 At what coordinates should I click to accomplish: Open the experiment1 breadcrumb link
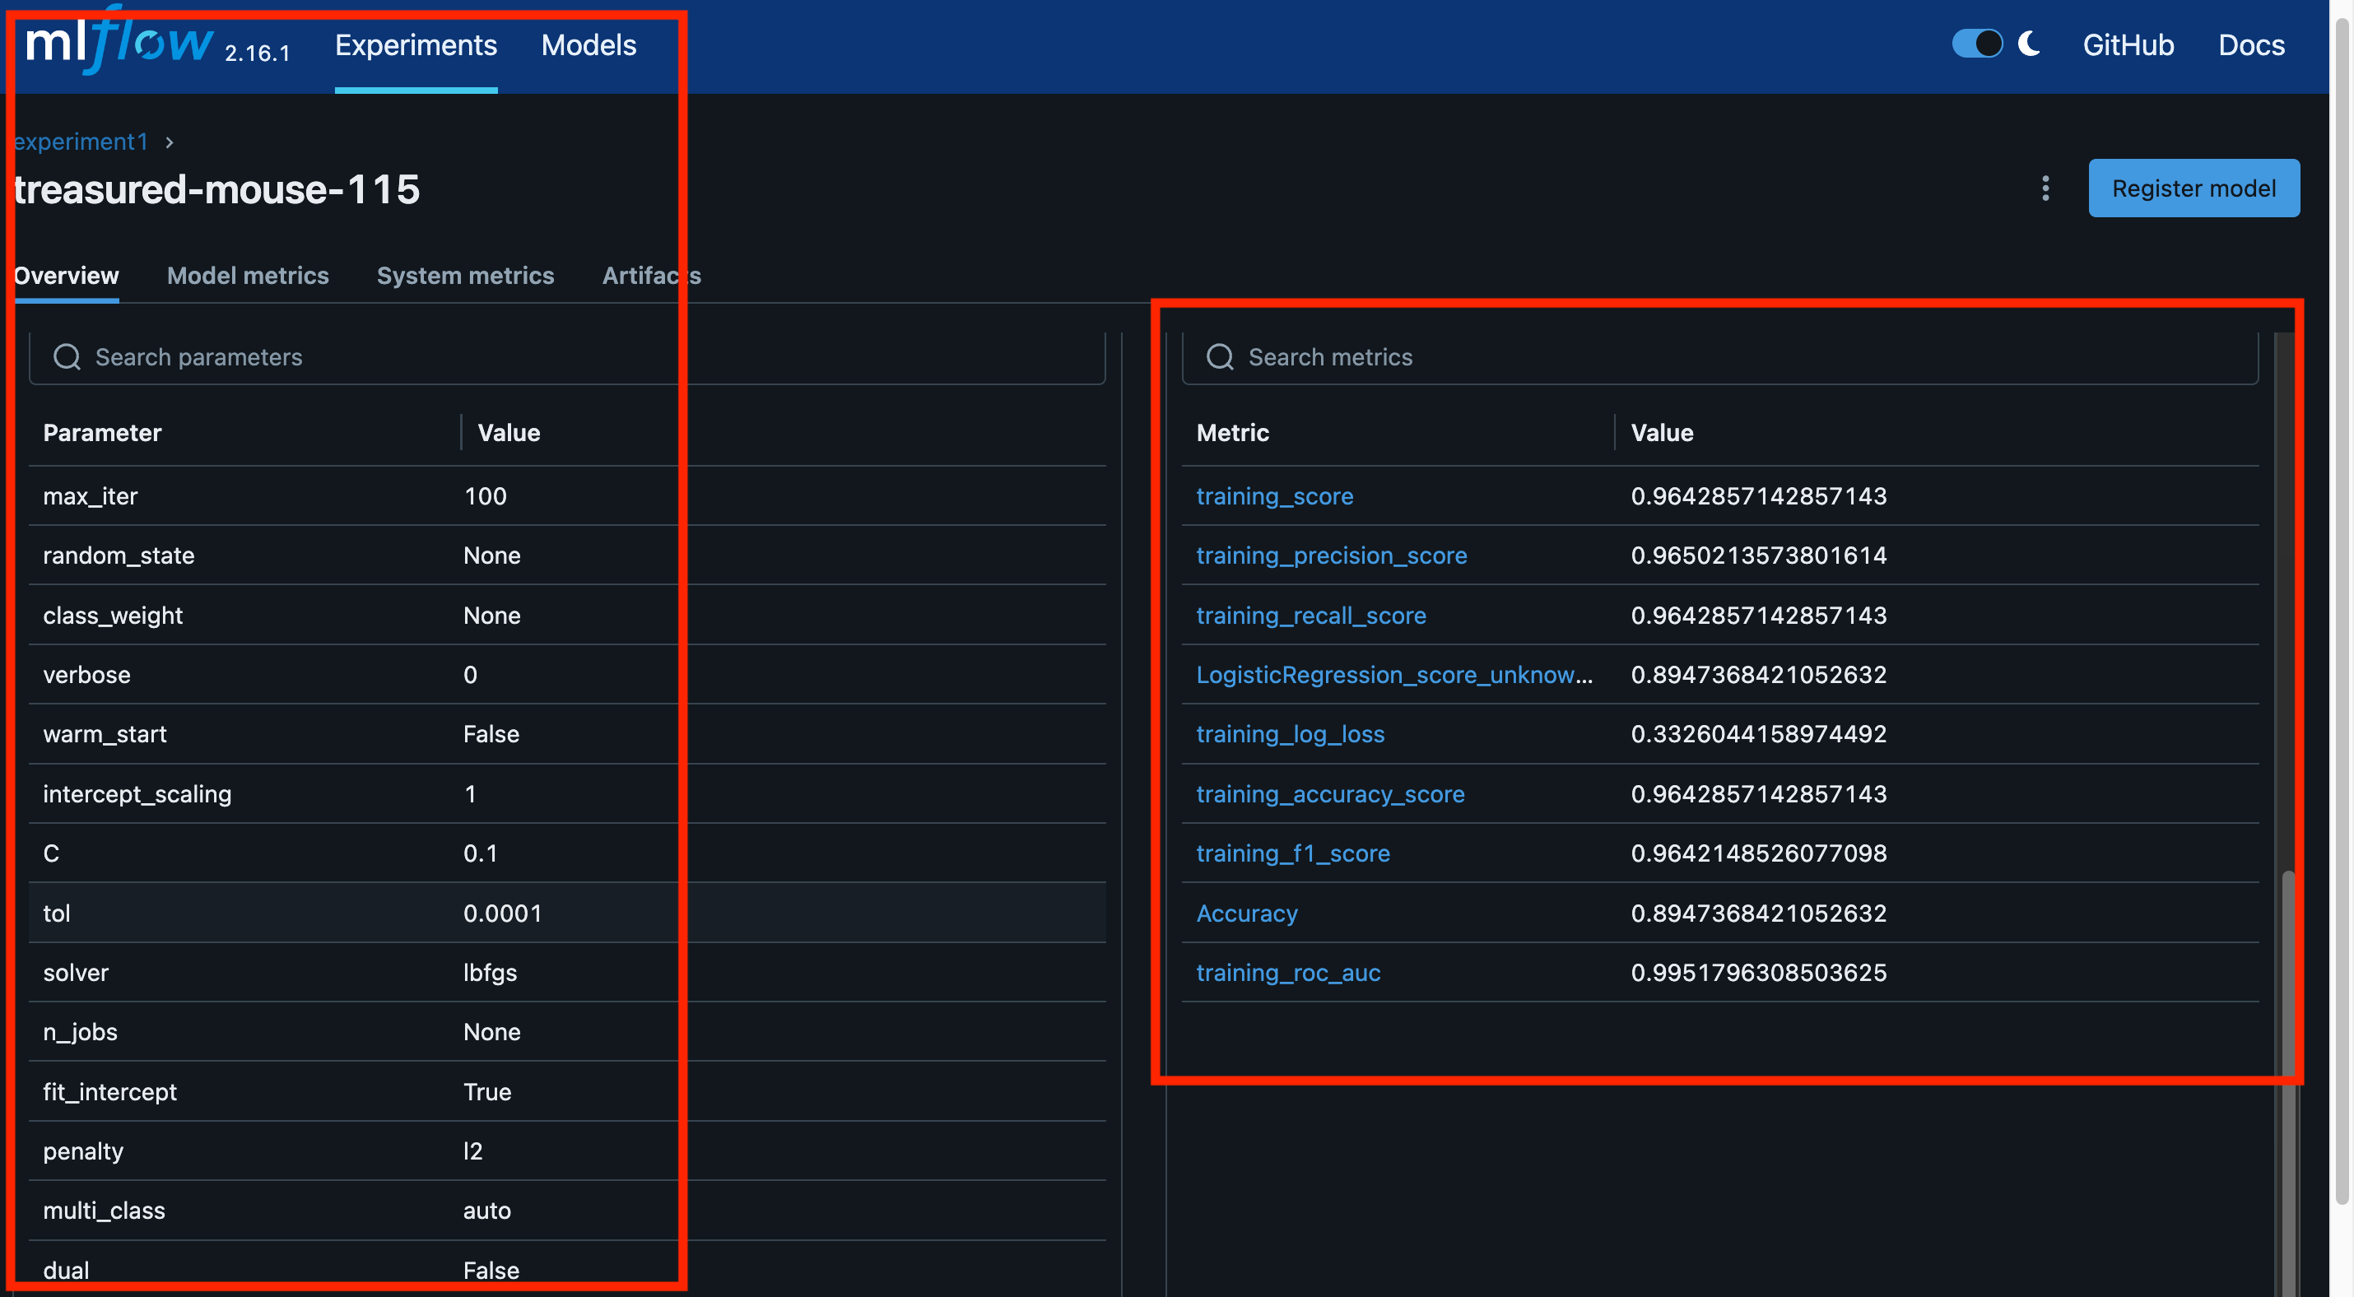81,142
